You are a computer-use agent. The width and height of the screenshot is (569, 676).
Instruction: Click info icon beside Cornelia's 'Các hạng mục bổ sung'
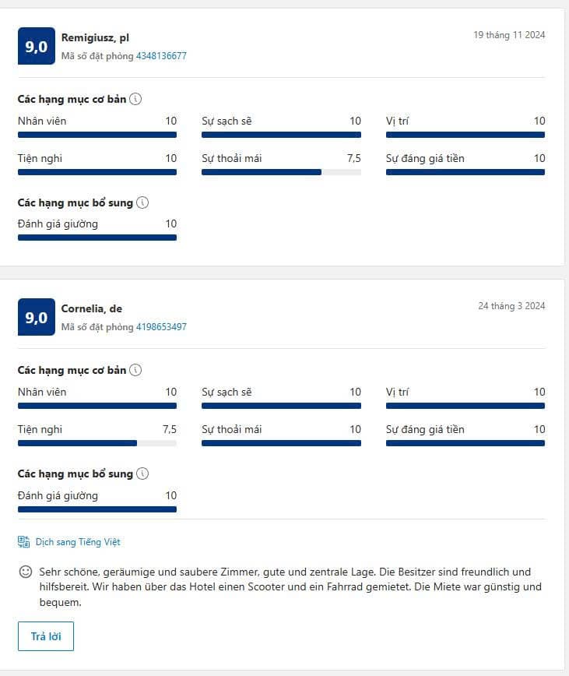(142, 474)
